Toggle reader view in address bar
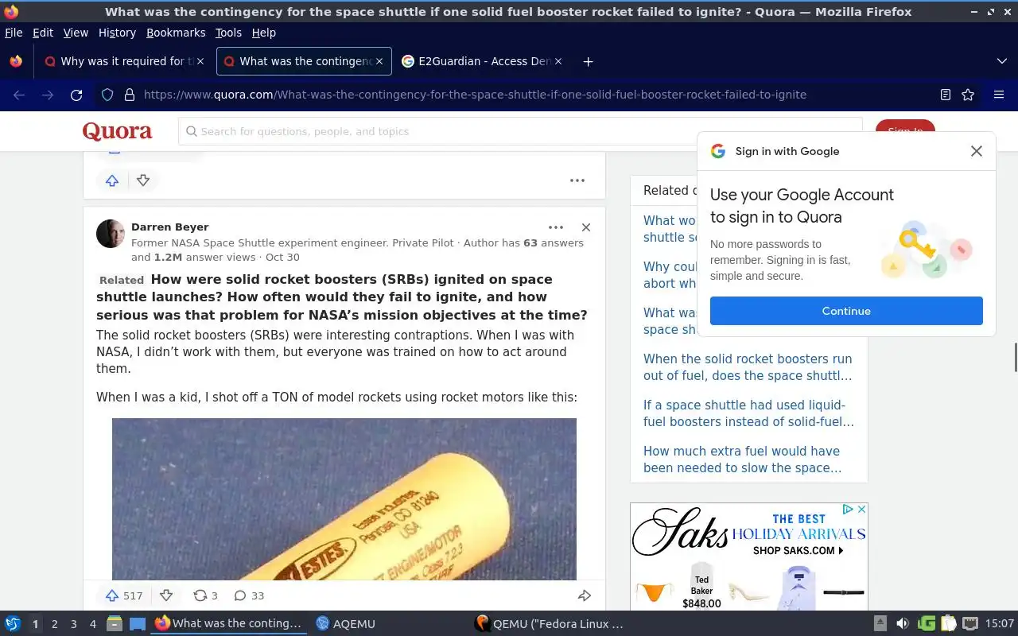Image resolution: width=1018 pixels, height=636 pixels. [946, 95]
